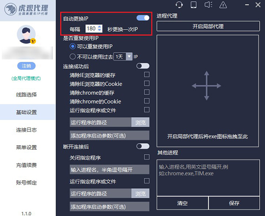Click 输入进程名，半角逗号隔开 field
Image resolution: width=265 pixels, height=216 pixels.
coord(110,169)
